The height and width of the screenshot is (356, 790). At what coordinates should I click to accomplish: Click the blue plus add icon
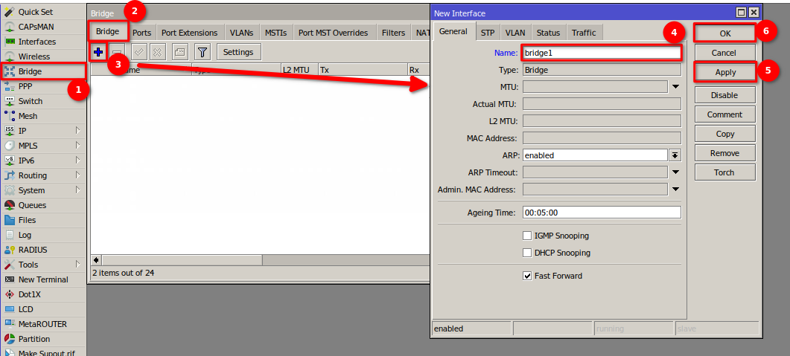[x=98, y=52]
